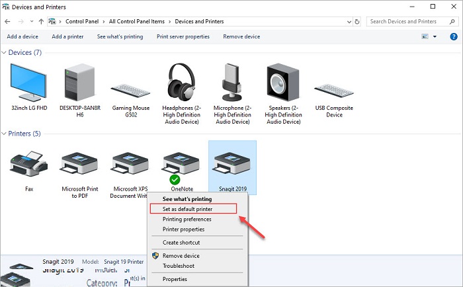Click See what's printing toolbar button
463x287 pixels.
[120, 36]
